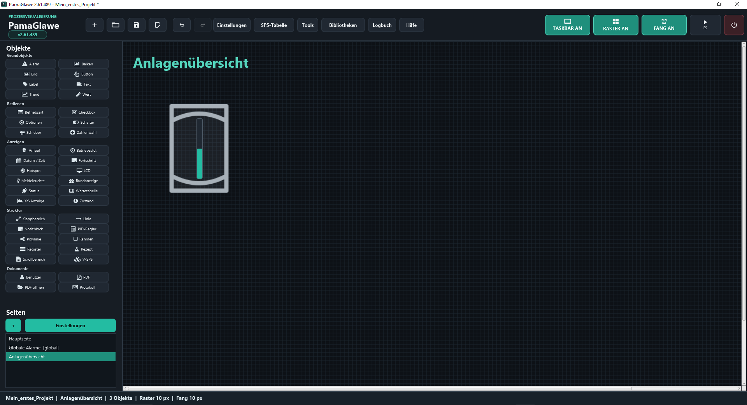Click the save-as document icon in the toolbar
The image size is (747, 405).
pos(158,25)
